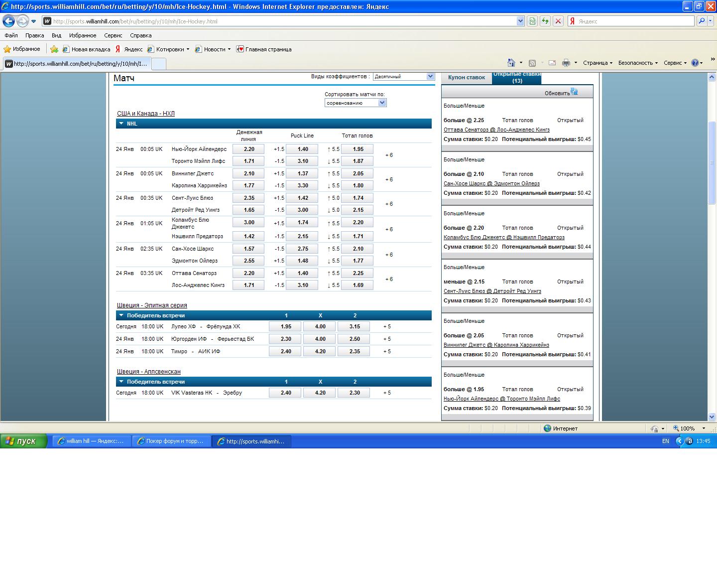
Task: Open the Home page icon in the command bar
Action: pos(511,63)
